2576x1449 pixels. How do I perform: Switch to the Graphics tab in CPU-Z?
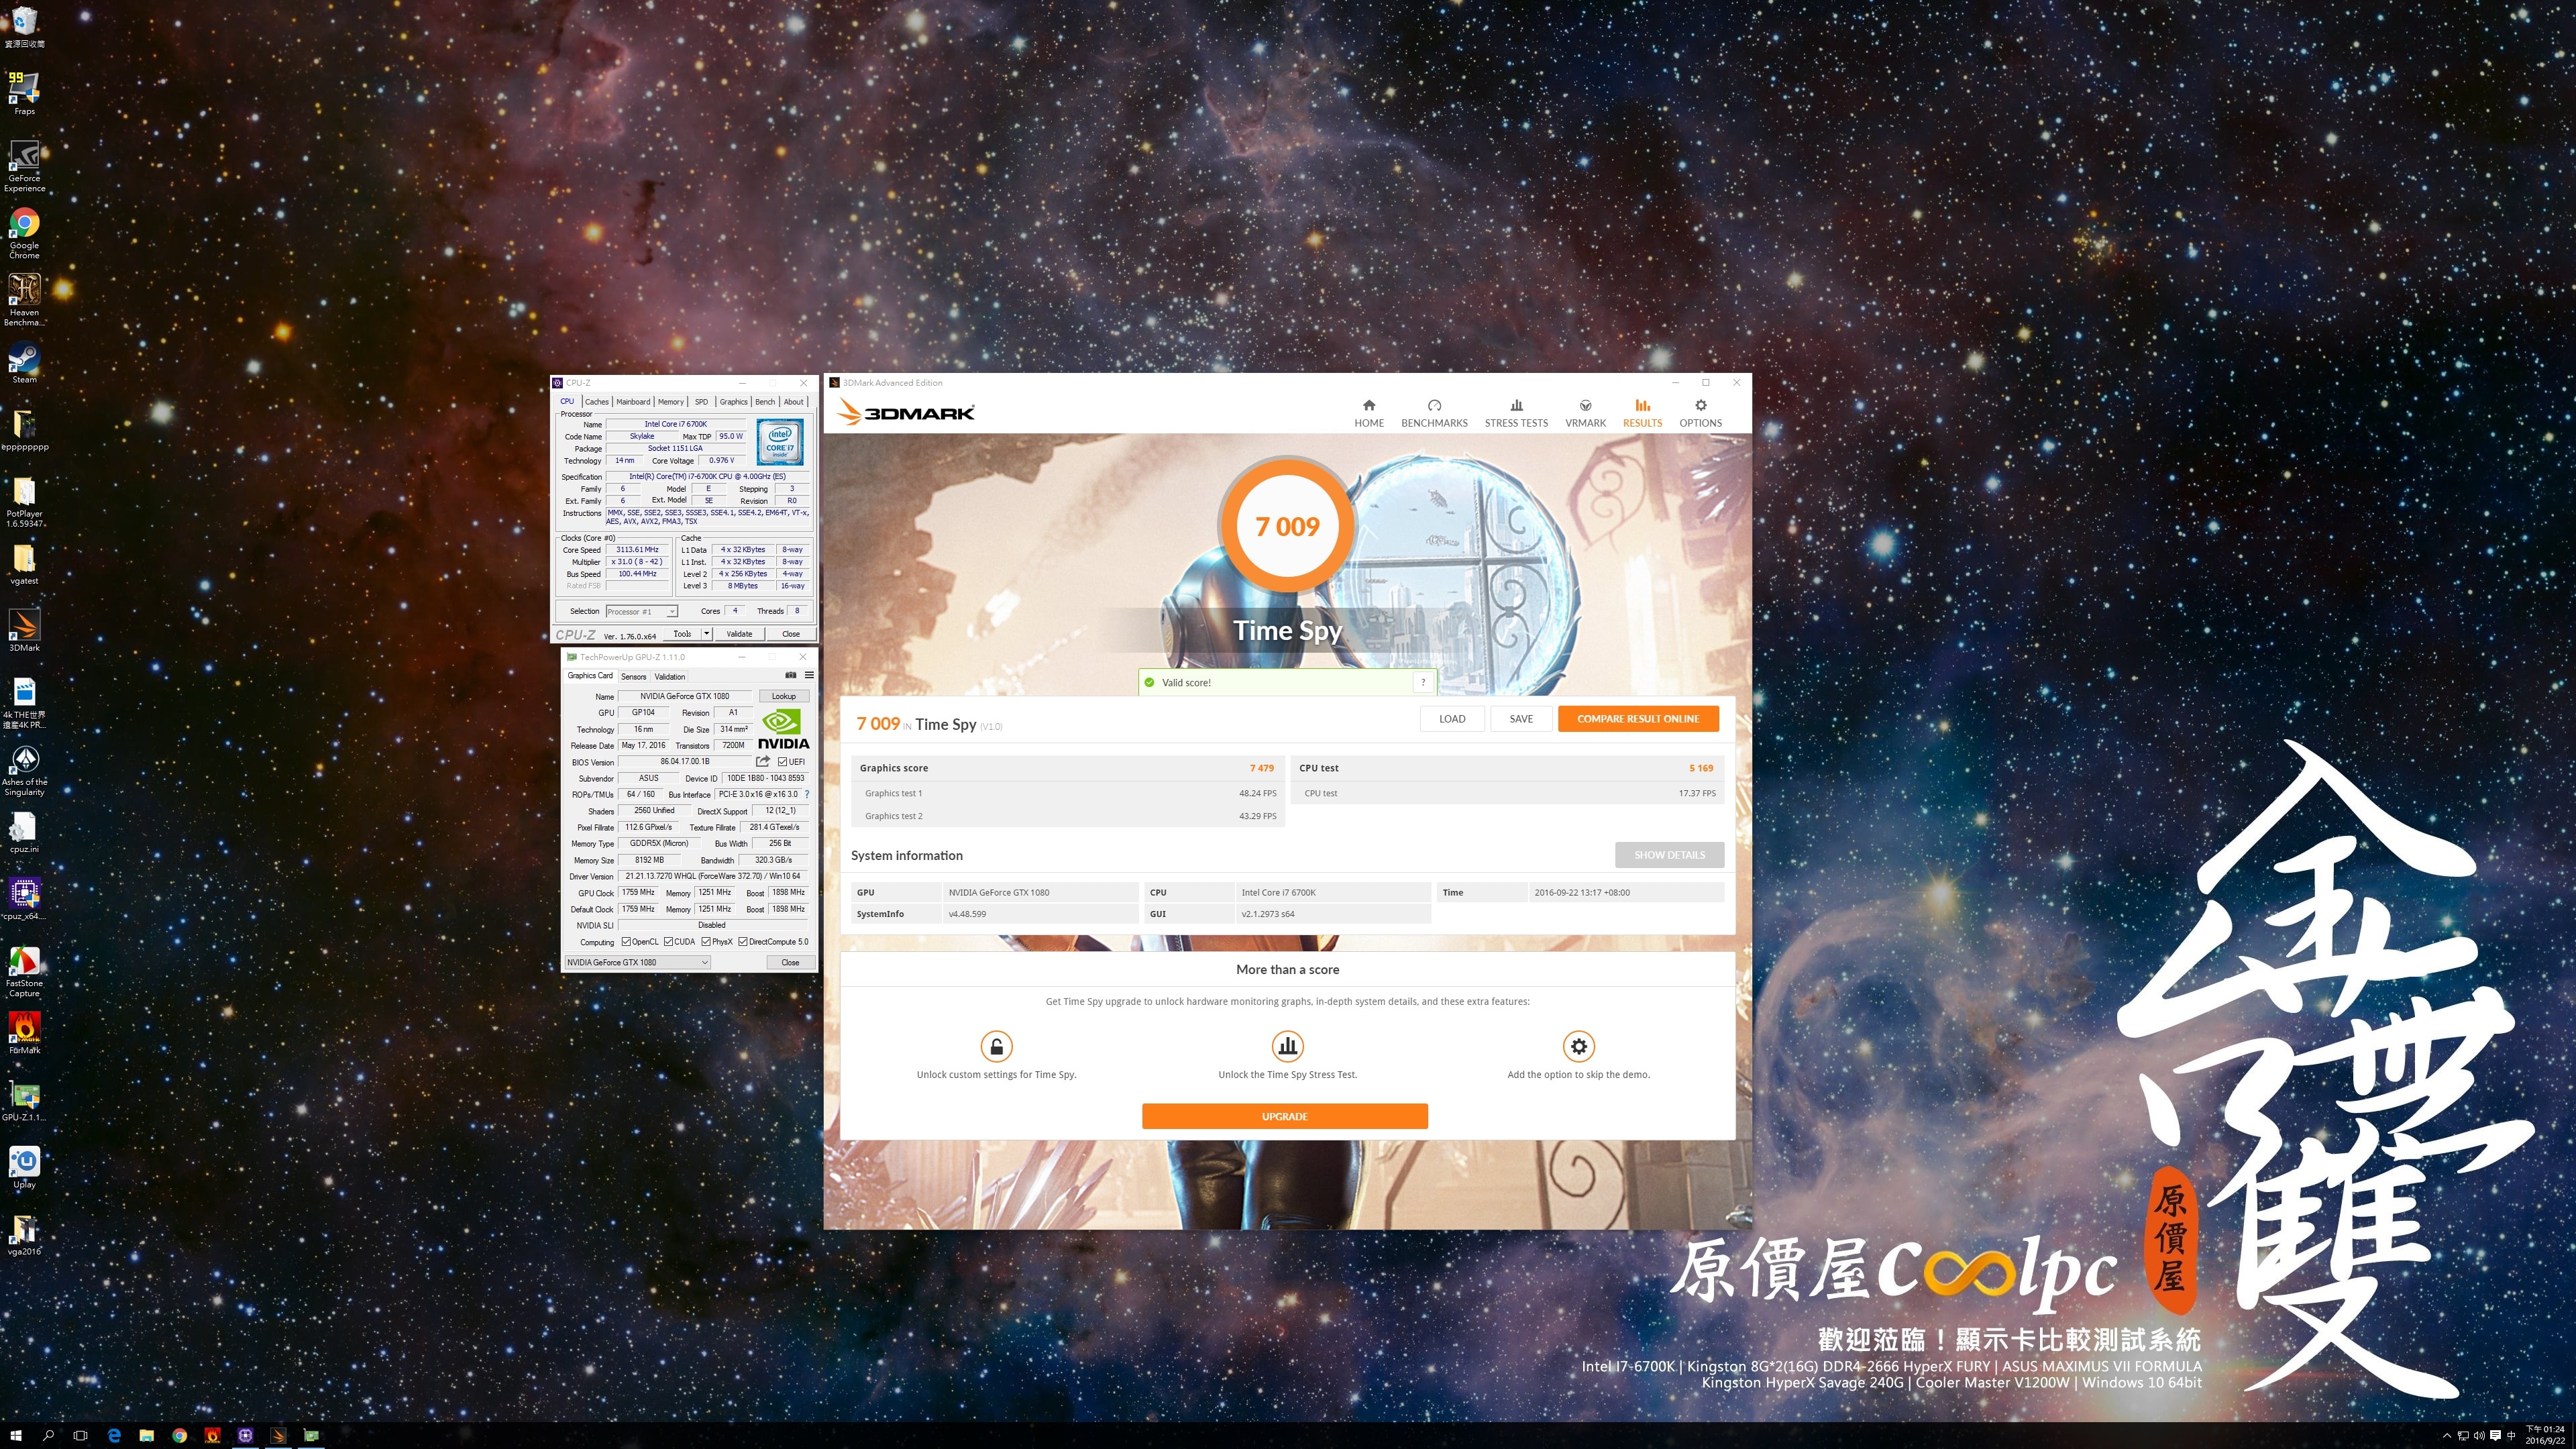(x=733, y=402)
